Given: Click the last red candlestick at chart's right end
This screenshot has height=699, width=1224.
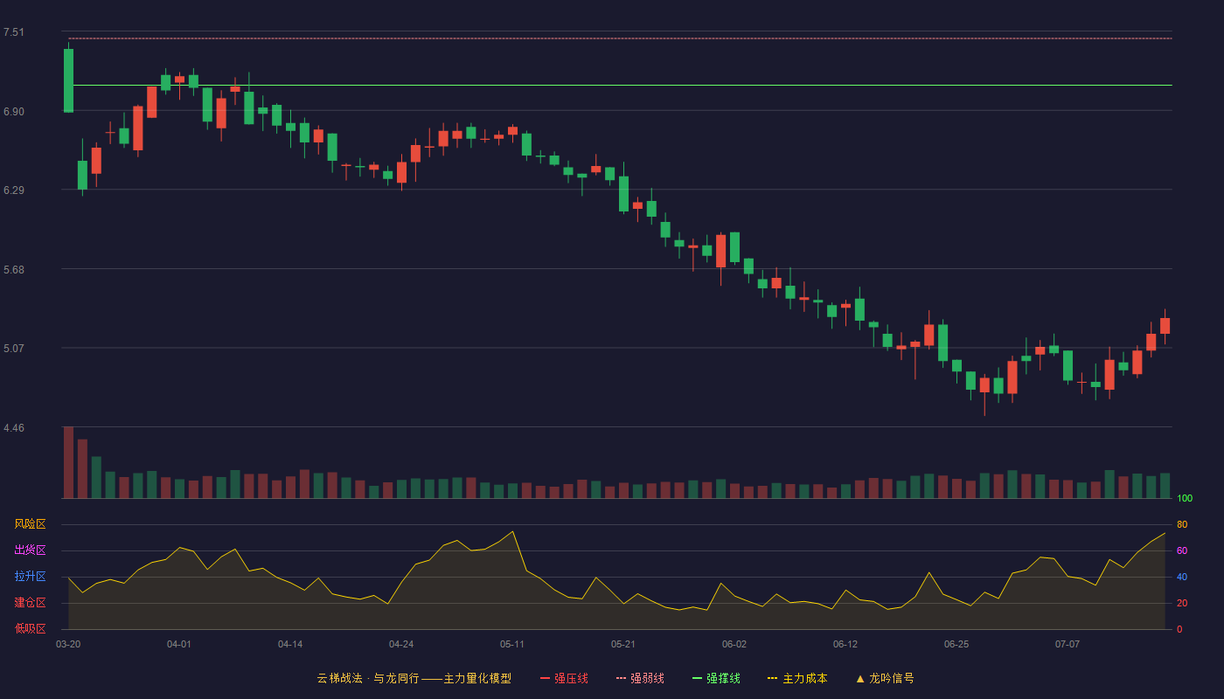Looking at the screenshot, I should [1165, 326].
